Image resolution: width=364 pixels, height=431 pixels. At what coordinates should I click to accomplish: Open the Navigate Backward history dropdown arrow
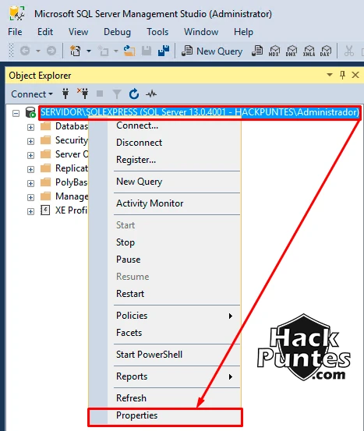pyautogui.click(x=38, y=51)
